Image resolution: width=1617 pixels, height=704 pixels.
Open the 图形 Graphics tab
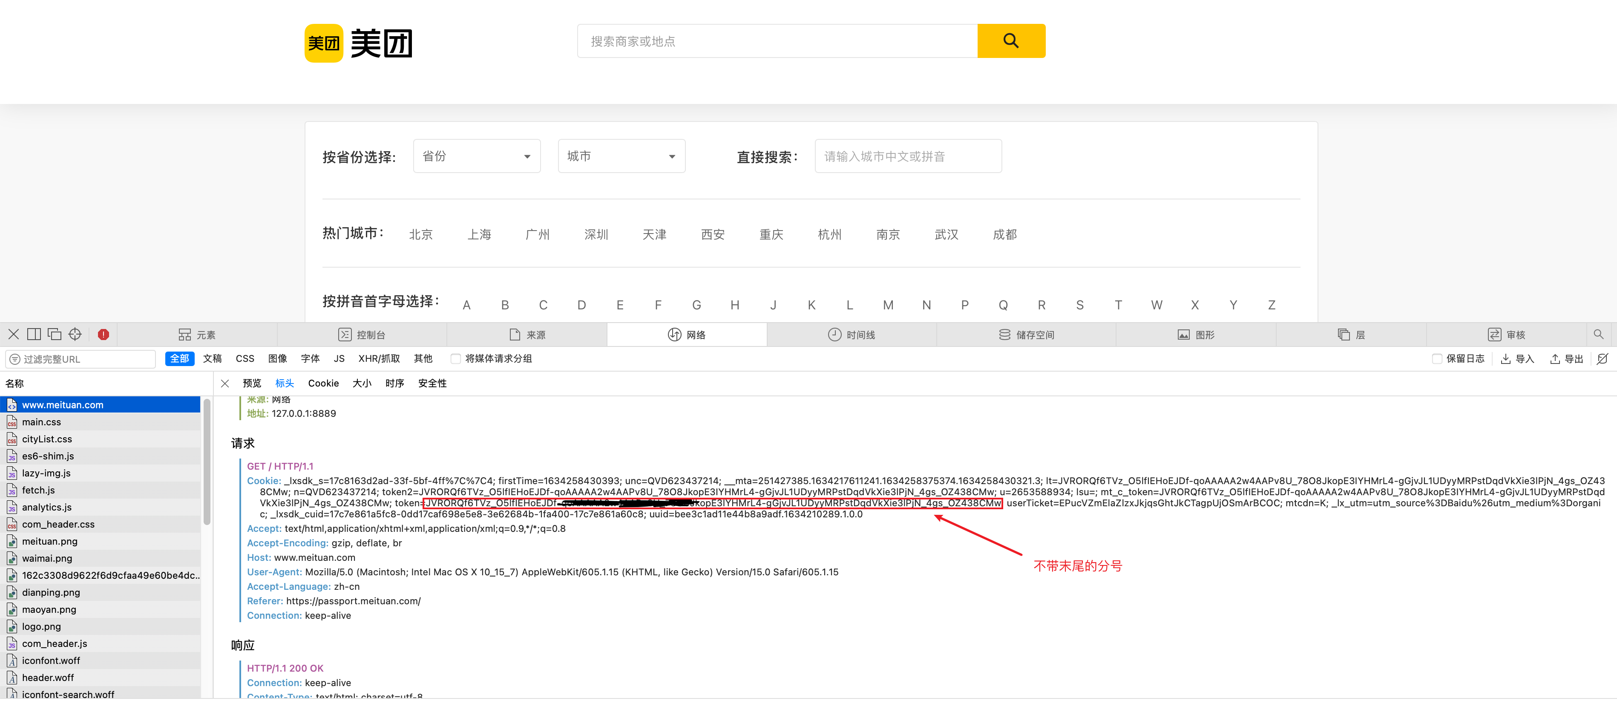(x=1195, y=335)
